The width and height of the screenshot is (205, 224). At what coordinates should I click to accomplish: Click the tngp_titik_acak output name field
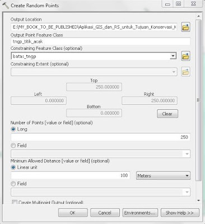(100, 41)
